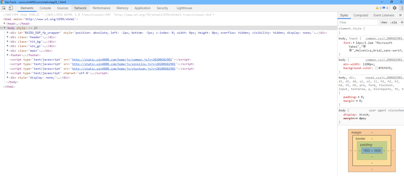
Task: Switch to the Console tab
Action: [45, 8]
